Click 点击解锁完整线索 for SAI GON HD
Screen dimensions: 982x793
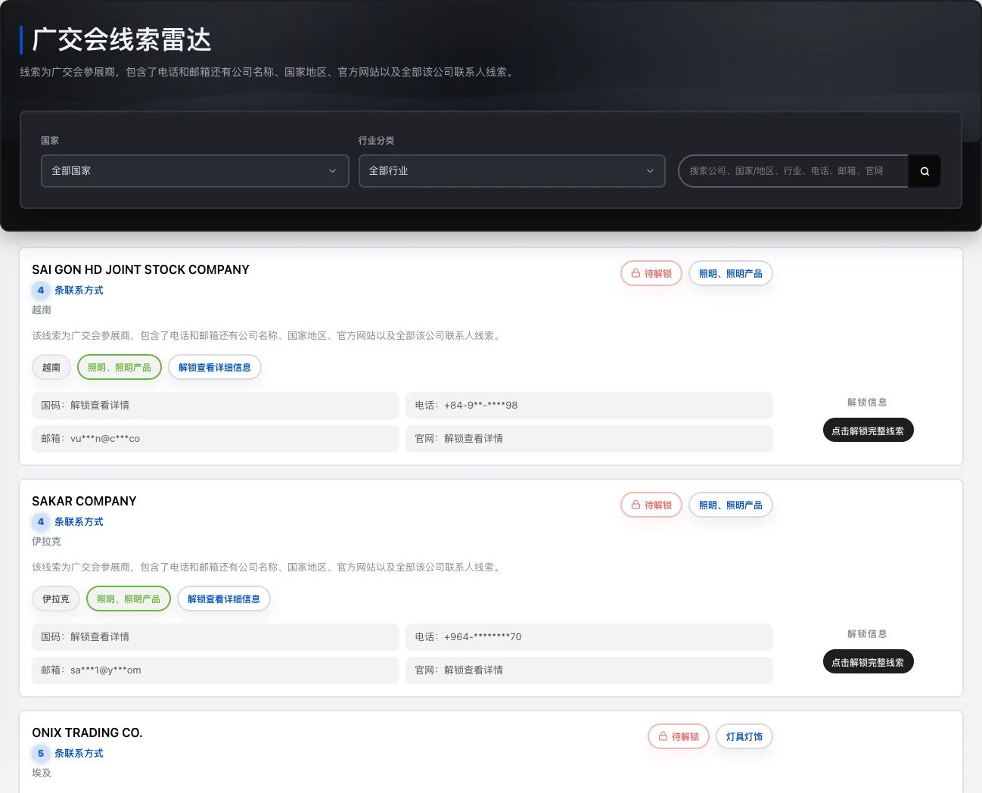(868, 431)
